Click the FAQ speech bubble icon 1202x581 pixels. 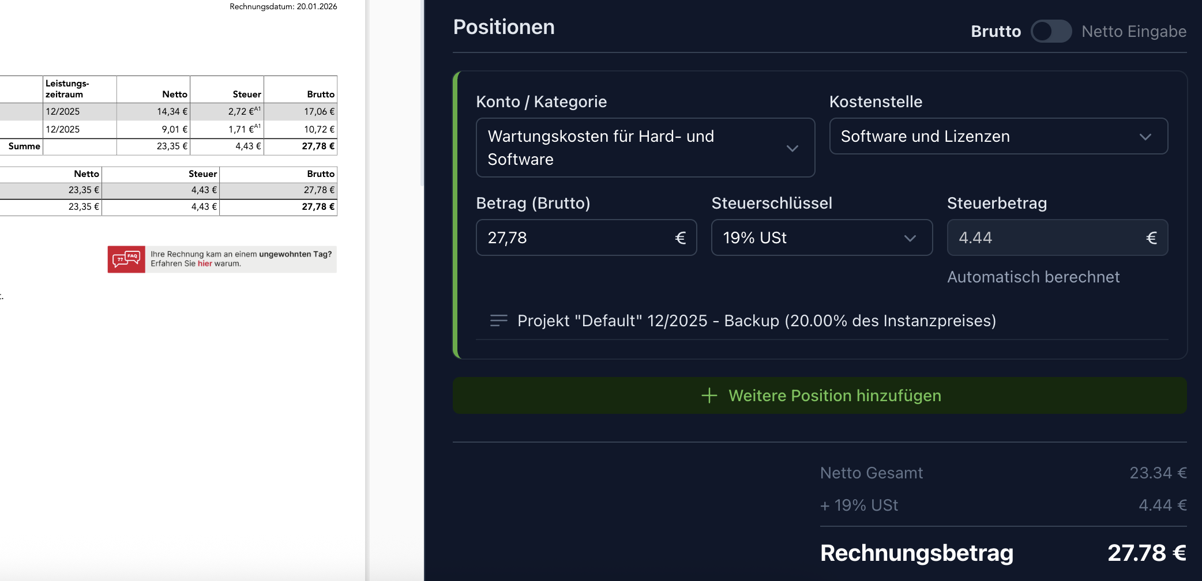126,259
